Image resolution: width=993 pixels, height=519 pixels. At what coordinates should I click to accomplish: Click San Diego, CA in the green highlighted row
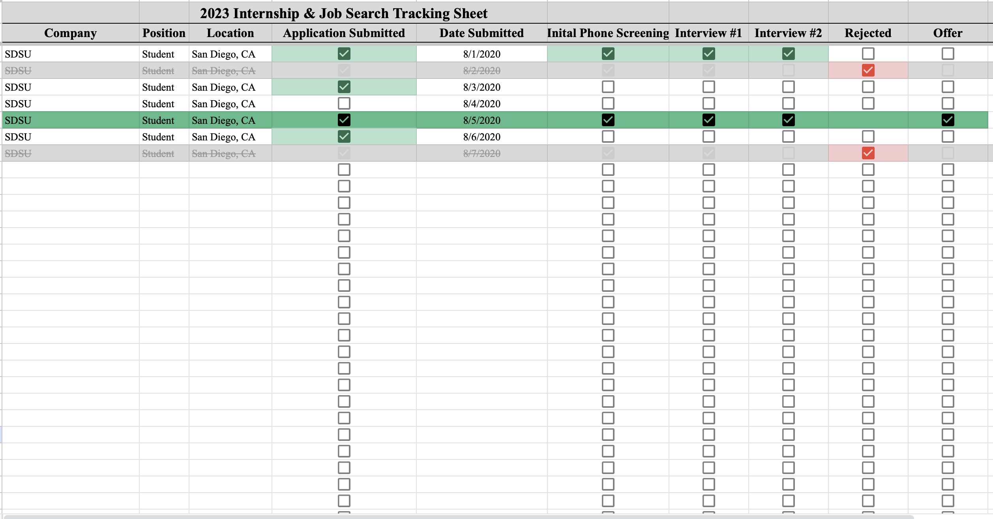pyautogui.click(x=223, y=120)
